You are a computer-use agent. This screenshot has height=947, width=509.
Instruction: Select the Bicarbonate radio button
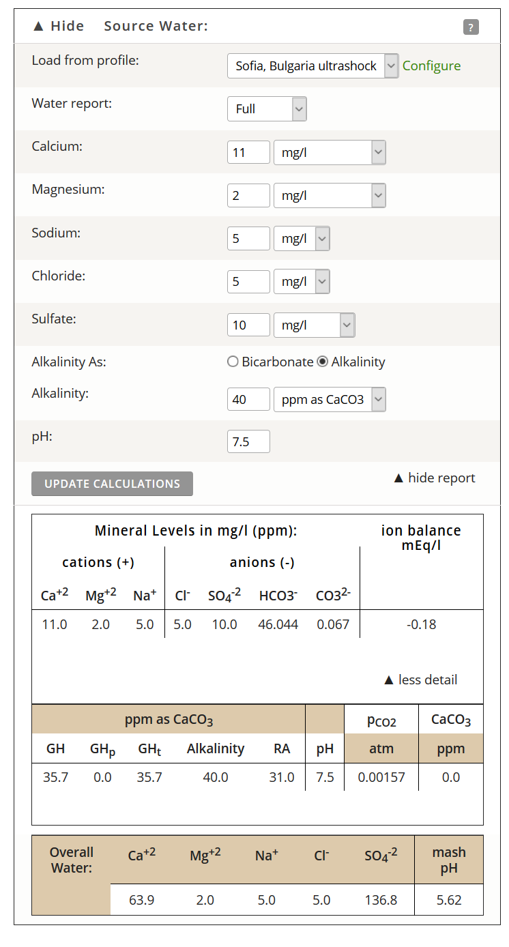click(x=233, y=362)
